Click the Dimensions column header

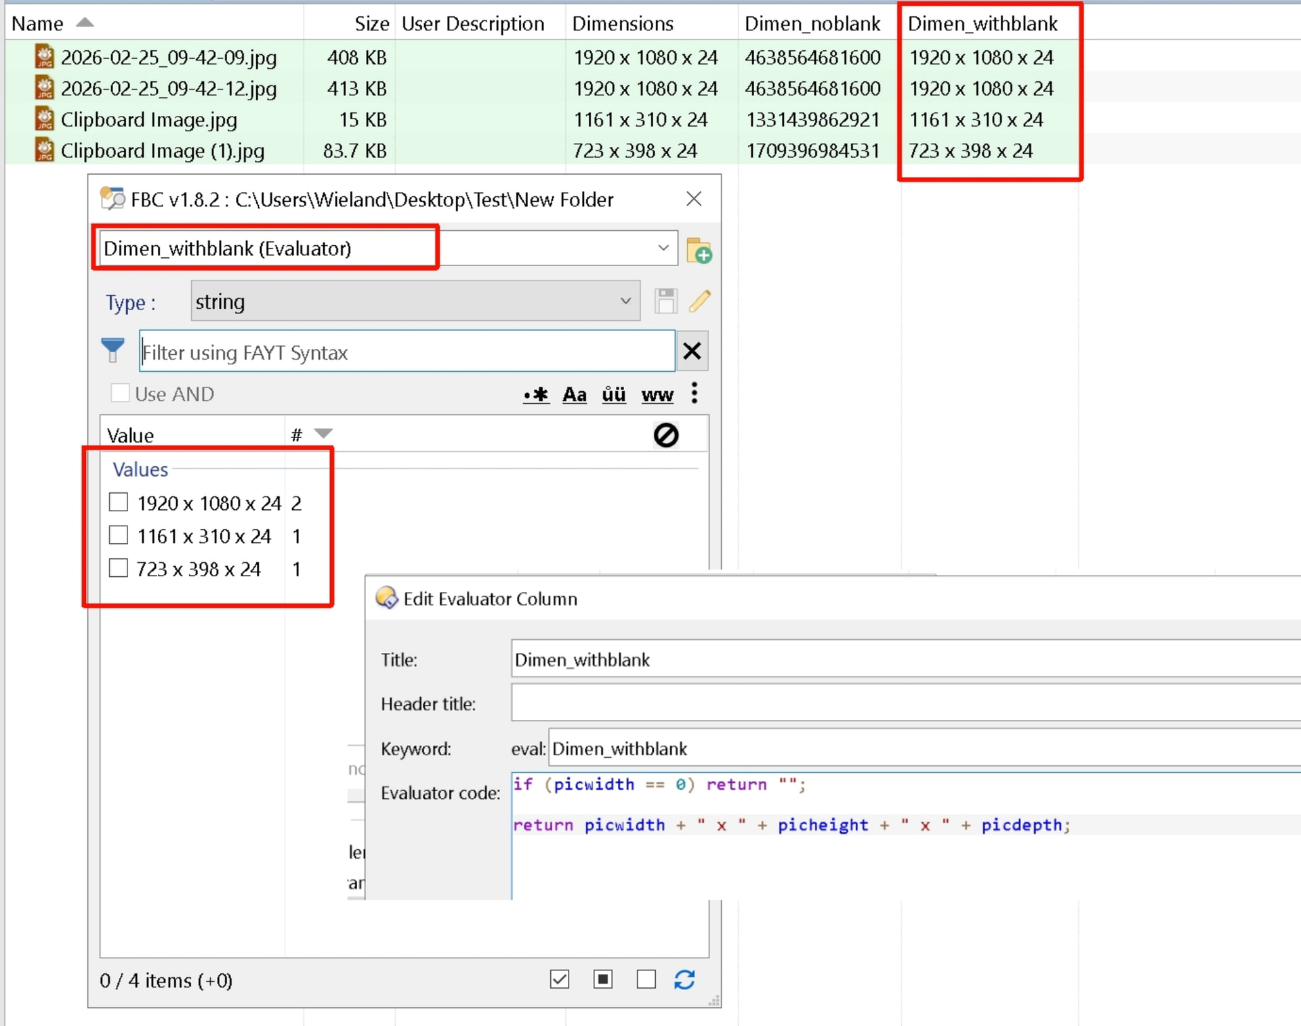tap(622, 24)
